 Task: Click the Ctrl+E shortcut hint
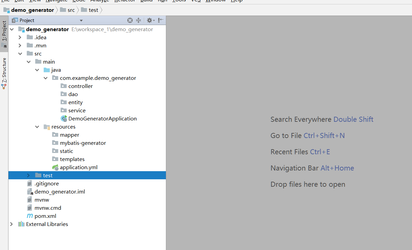(x=320, y=152)
